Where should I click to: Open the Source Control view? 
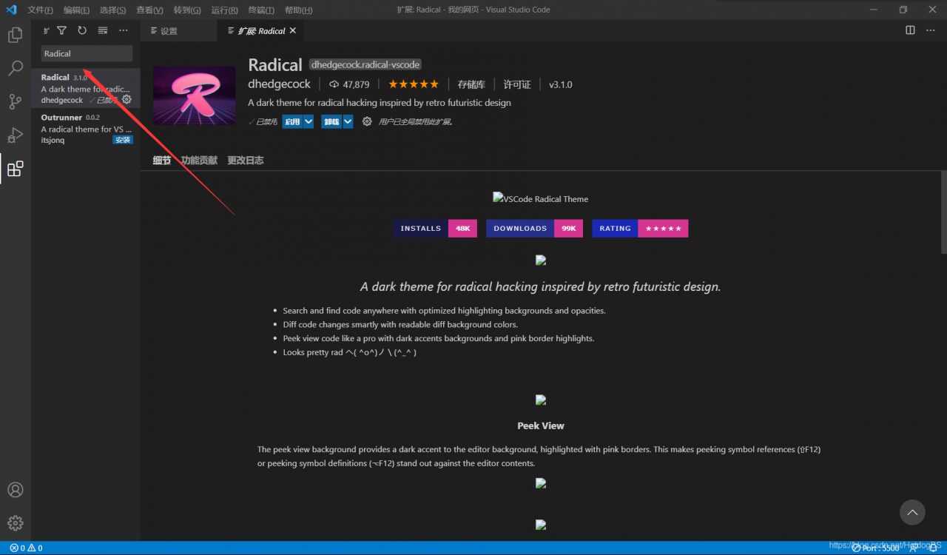pyautogui.click(x=15, y=102)
